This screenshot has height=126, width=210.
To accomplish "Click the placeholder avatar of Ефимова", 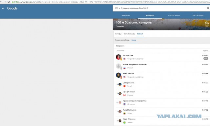I will coord(118,66).
